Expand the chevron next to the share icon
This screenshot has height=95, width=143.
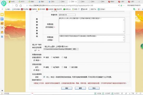124,5
